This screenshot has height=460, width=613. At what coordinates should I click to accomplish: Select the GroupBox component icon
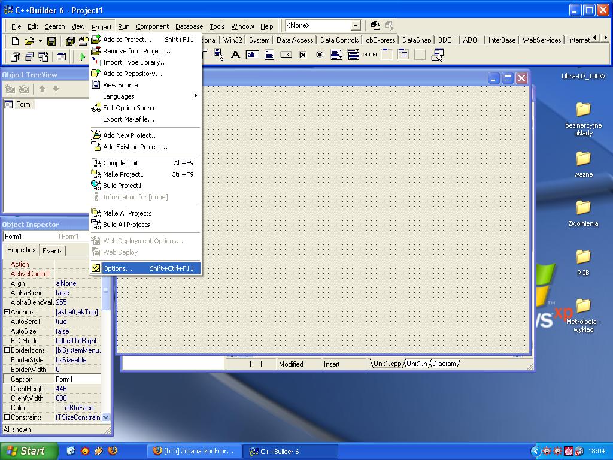pos(387,55)
